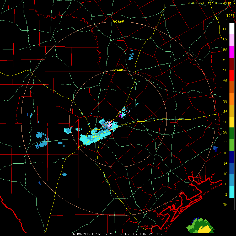Click the bright orange legend swatch
Screen dimensions: 236x236
[232, 99]
